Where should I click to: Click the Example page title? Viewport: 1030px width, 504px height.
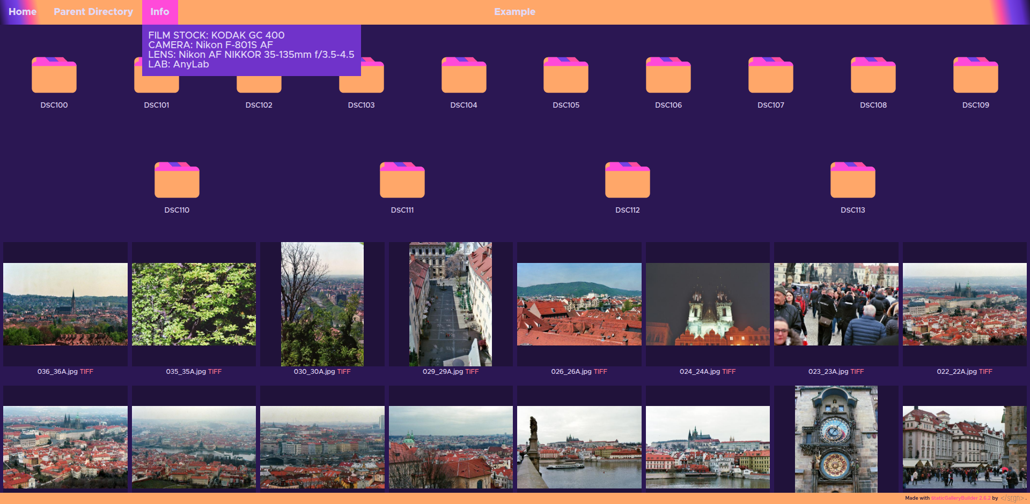pyautogui.click(x=514, y=12)
